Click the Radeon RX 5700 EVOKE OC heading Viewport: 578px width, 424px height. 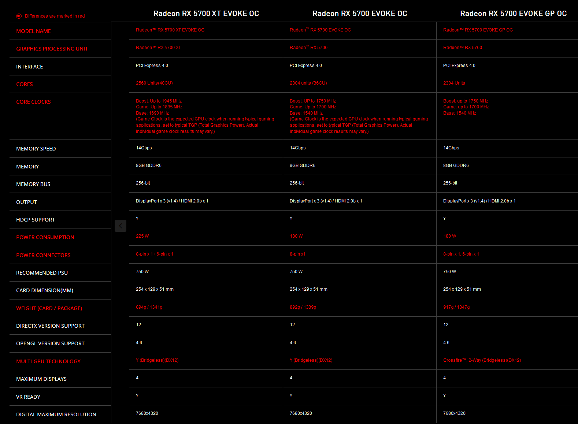pyautogui.click(x=360, y=14)
